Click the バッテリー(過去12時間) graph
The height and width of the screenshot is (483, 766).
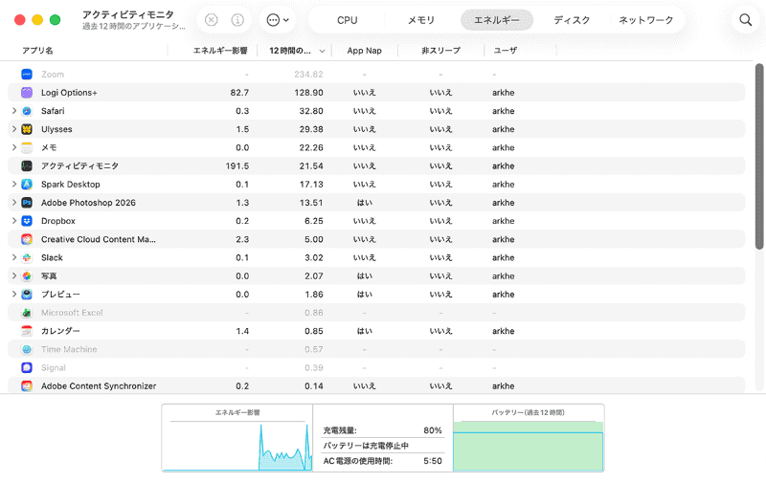(529, 445)
